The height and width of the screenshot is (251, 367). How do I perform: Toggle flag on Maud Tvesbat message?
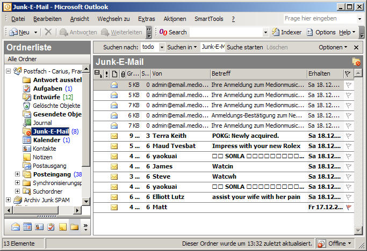(349, 146)
